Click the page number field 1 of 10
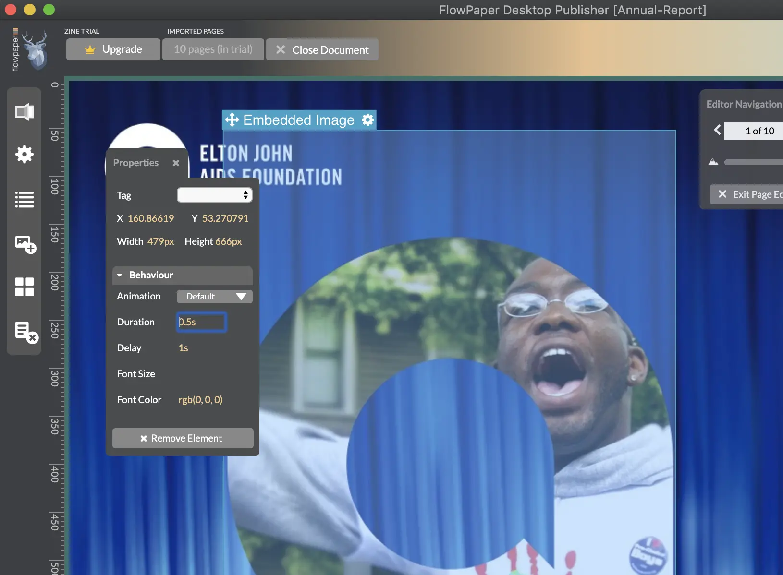 (x=754, y=131)
